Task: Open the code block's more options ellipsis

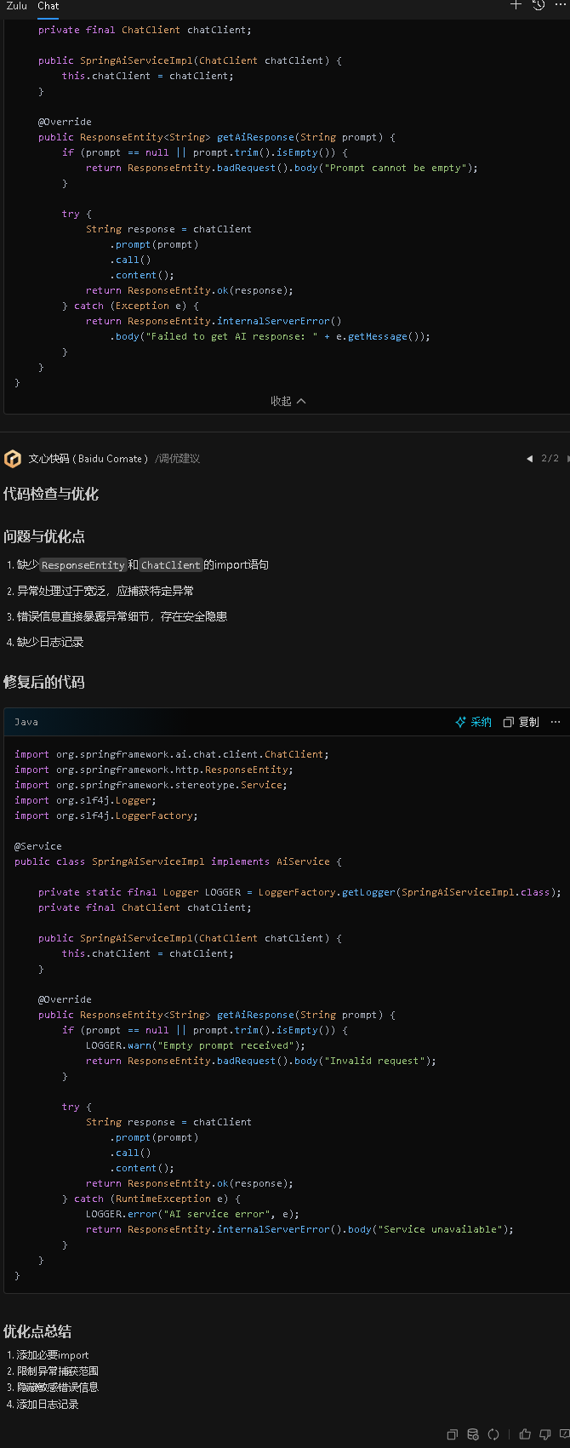Action: coord(556,722)
